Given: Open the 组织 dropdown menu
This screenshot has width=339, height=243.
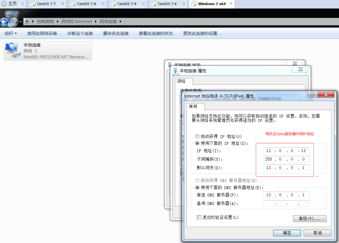Looking at the screenshot, I should pyautogui.click(x=11, y=33).
